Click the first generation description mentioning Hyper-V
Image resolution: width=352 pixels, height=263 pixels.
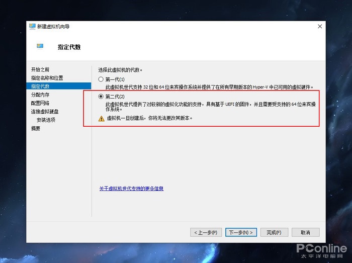coord(210,87)
